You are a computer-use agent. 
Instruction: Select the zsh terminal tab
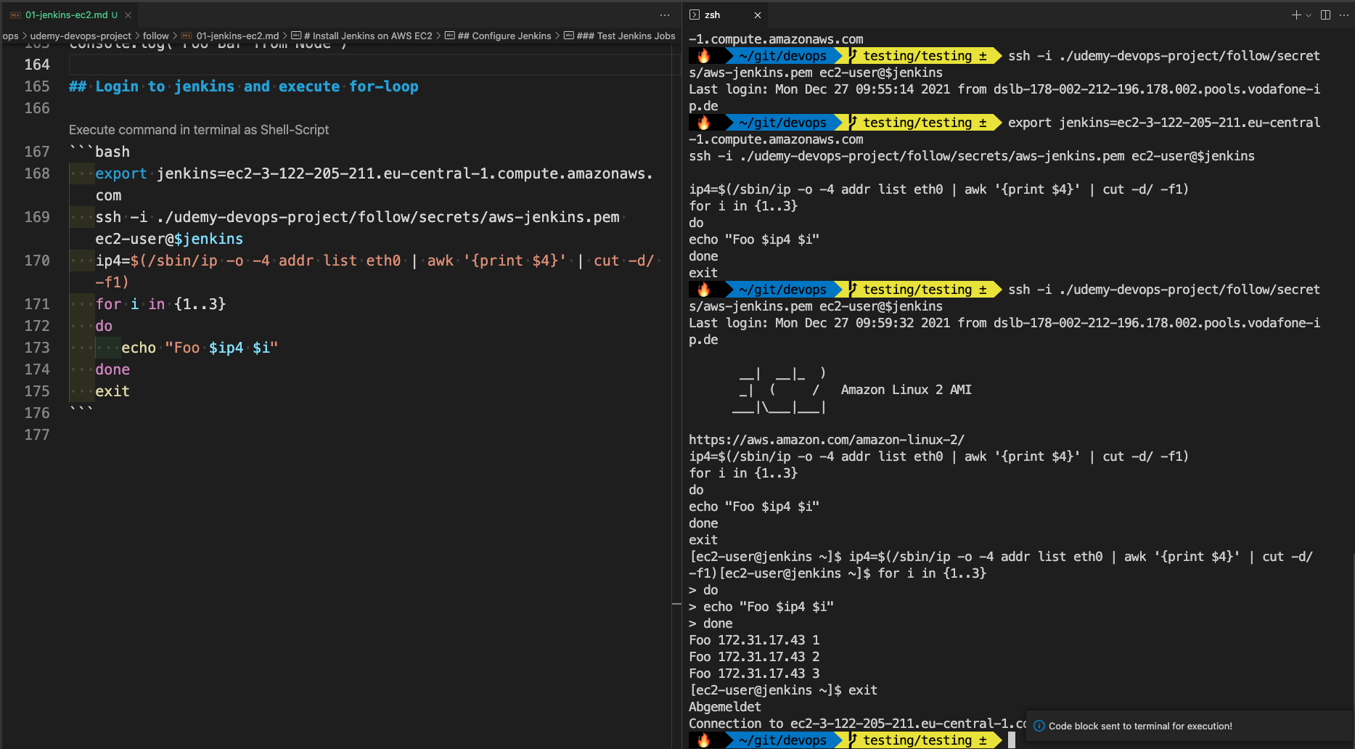(x=726, y=15)
